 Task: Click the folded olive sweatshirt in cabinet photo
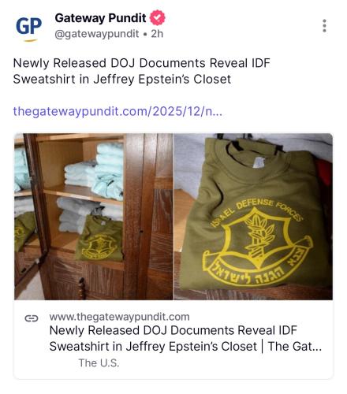tap(100, 239)
